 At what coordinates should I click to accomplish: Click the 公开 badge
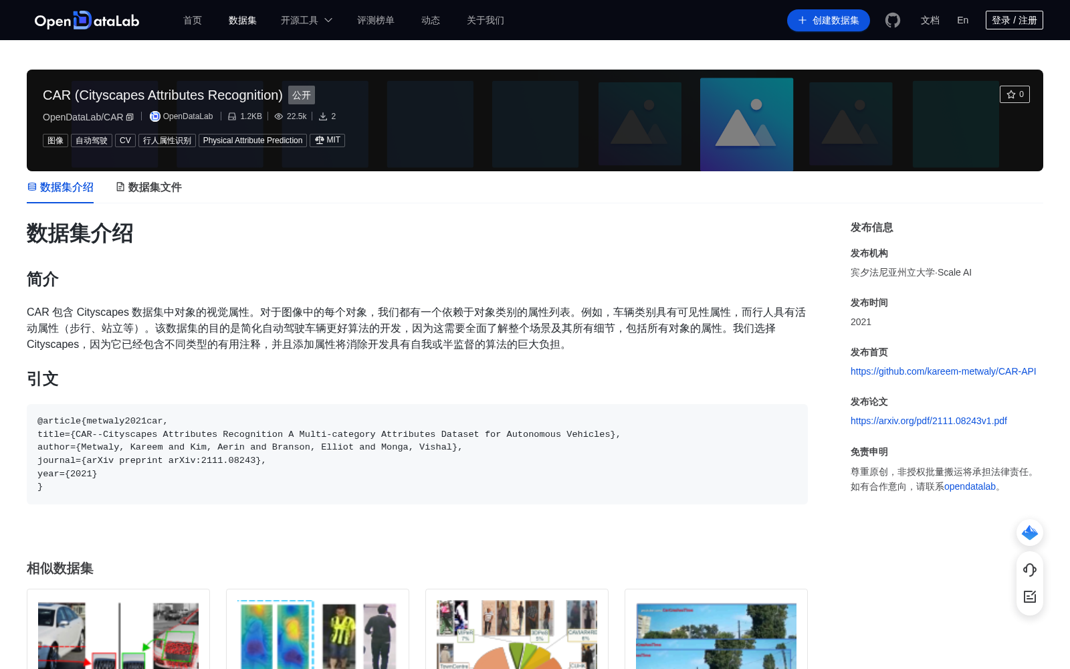[x=302, y=95]
